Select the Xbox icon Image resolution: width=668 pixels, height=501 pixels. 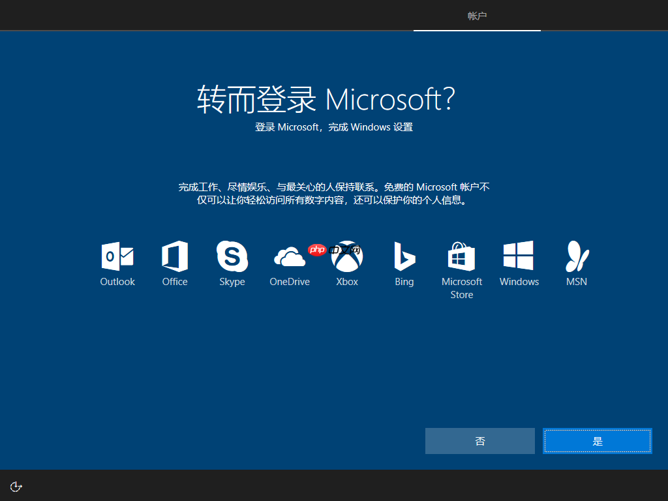[x=346, y=256]
